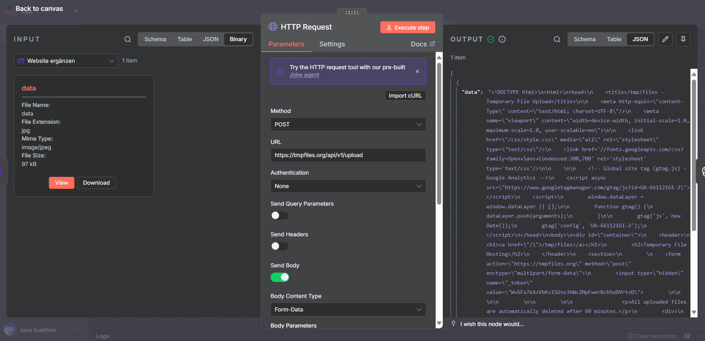
Task: Disable the Send Body toggle
Action: 280,277
